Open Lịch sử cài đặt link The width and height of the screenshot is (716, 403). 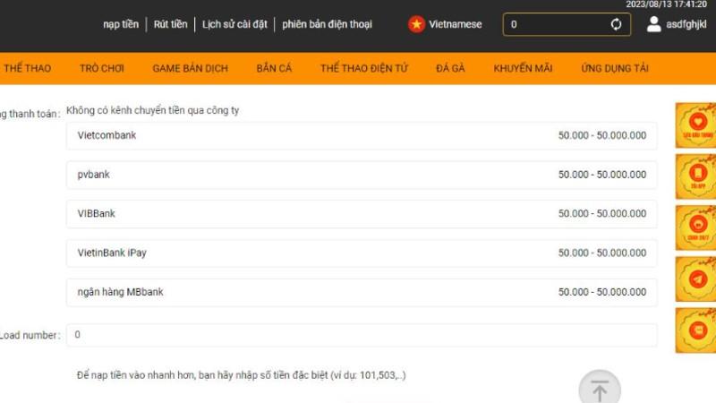click(x=234, y=24)
